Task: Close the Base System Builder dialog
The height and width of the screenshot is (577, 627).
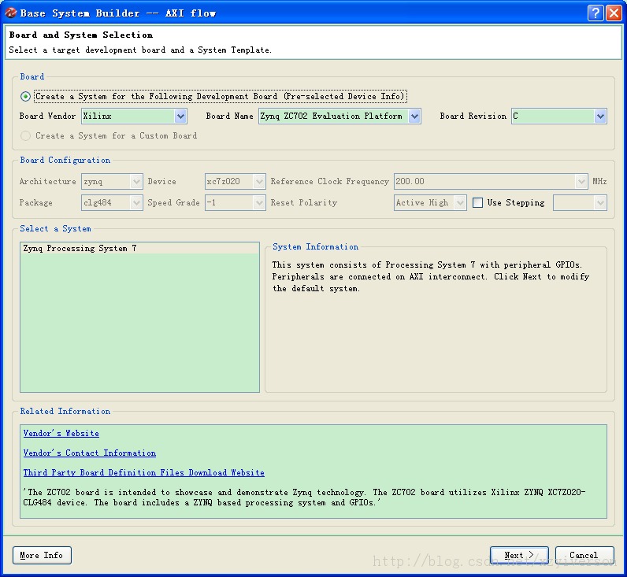Action: tap(614, 13)
